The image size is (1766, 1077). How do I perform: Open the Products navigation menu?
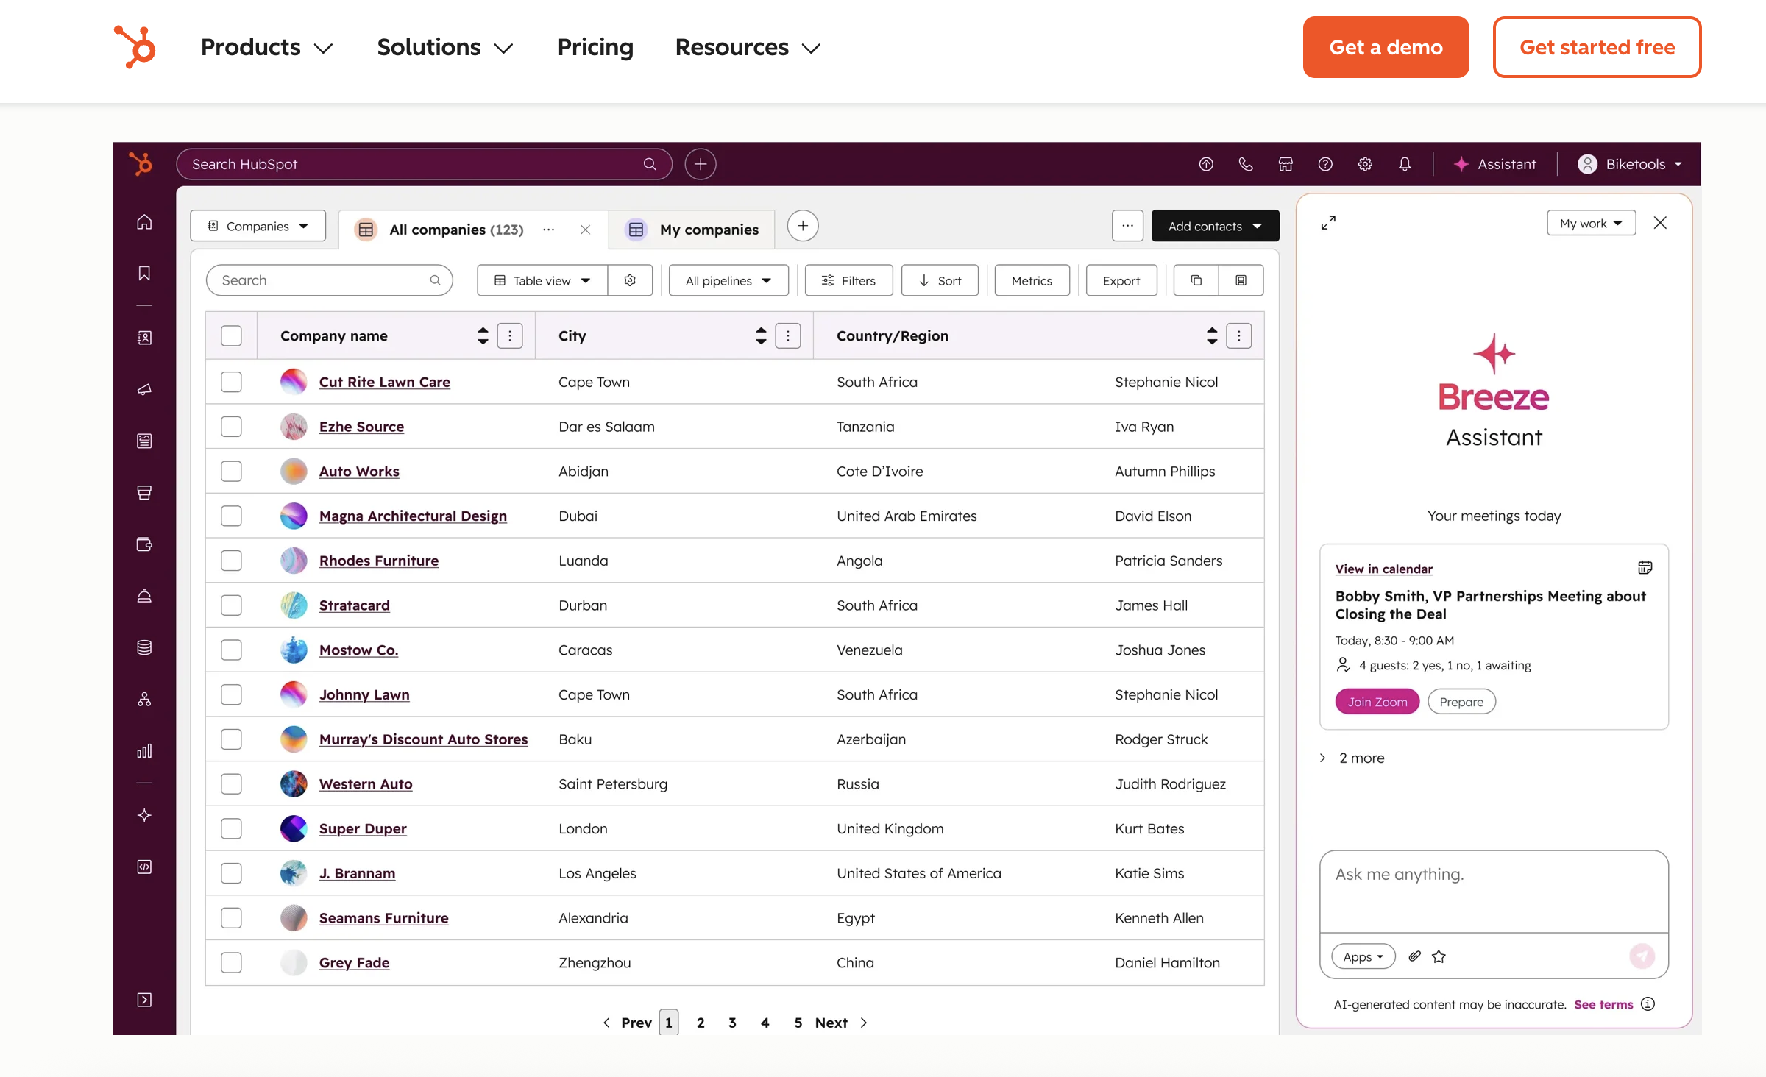pyautogui.click(x=266, y=47)
